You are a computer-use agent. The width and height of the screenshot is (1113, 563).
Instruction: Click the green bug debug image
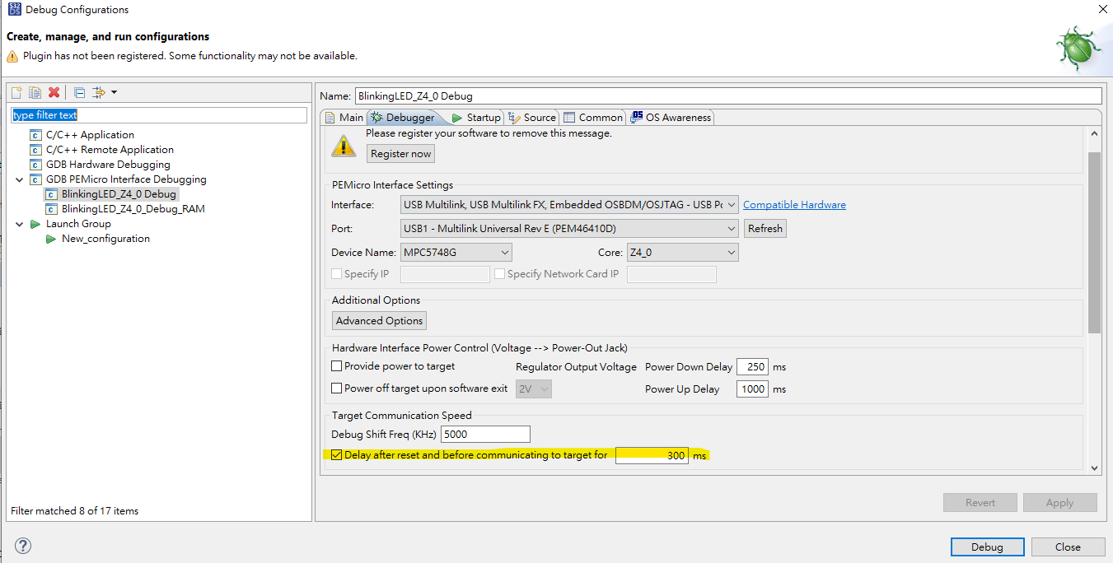(1079, 49)
